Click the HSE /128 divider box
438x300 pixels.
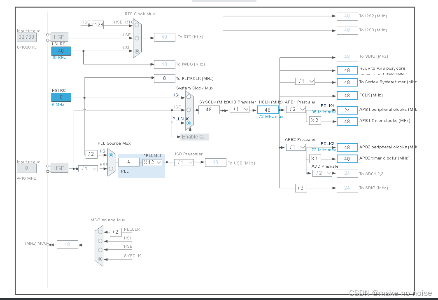coord(98,25)
